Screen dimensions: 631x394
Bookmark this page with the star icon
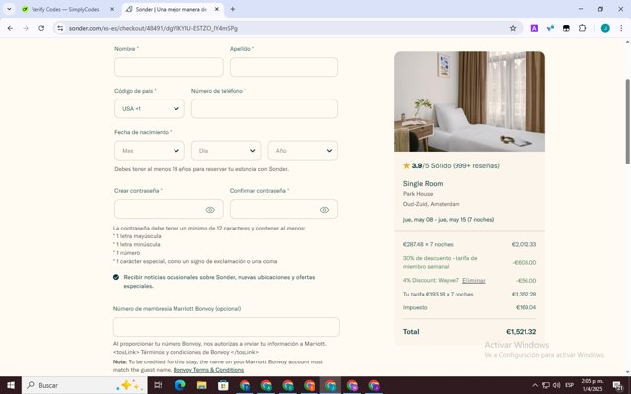click(x=513, y=28)
